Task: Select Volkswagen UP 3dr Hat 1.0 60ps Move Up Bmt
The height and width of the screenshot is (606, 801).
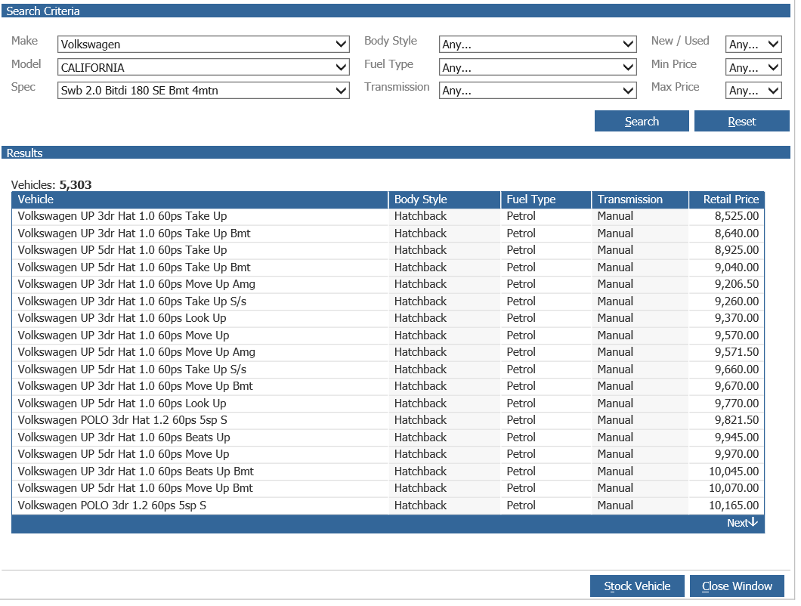Action: point(388,386)
